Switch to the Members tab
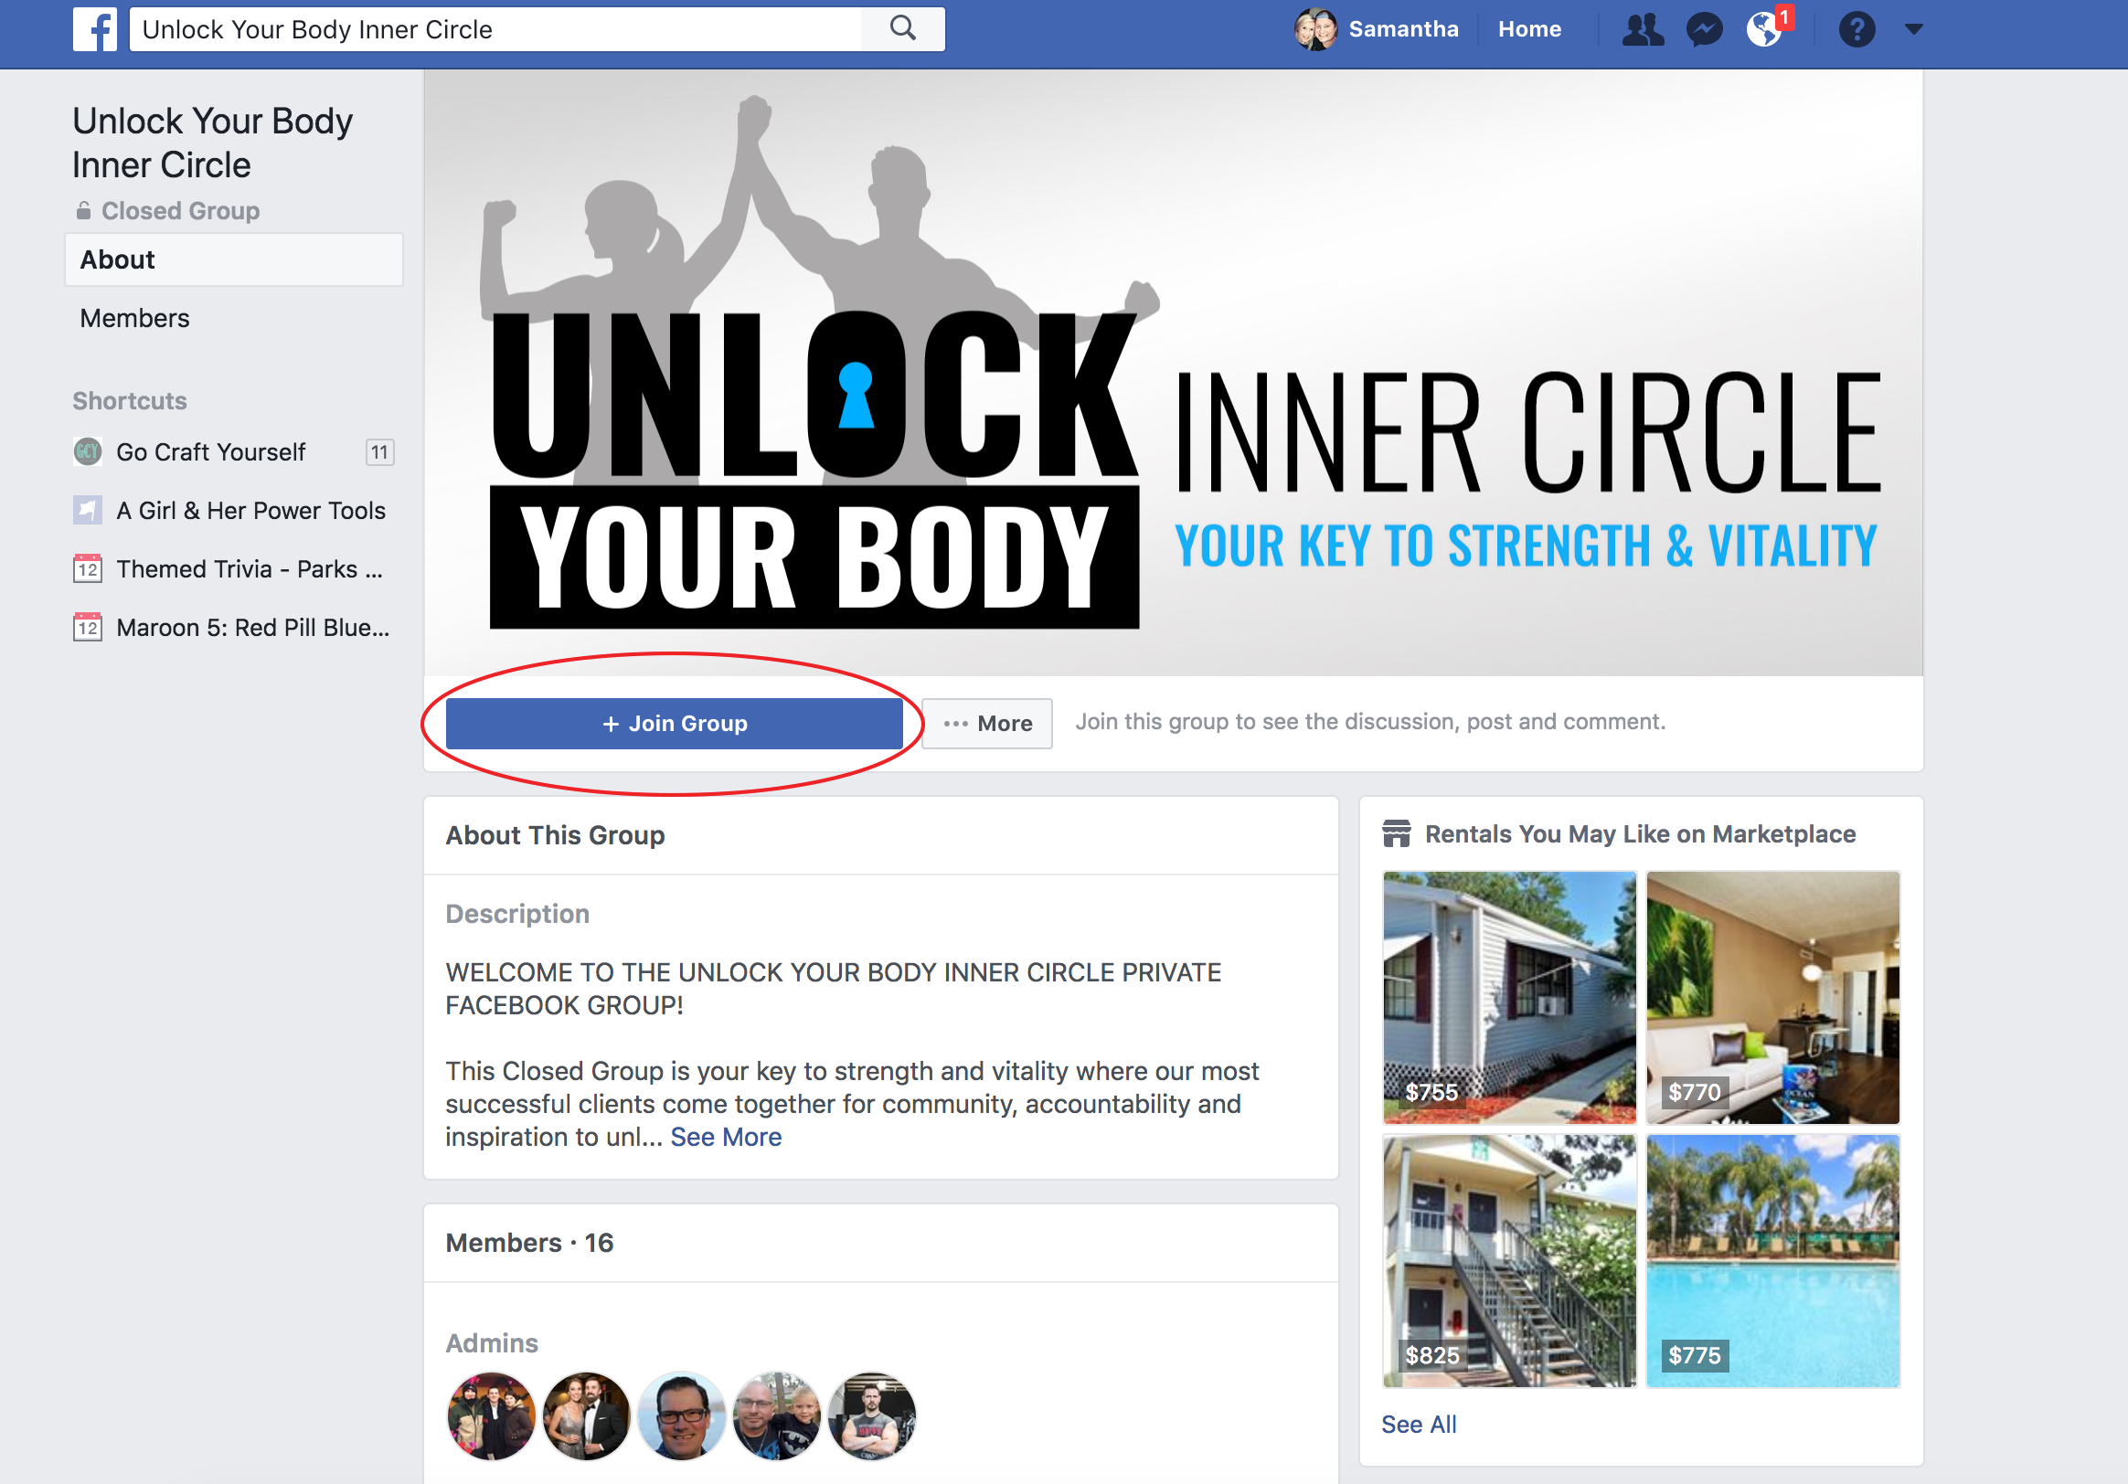This screenshot has width=2128, height=1484. click(x=134, y=318)
